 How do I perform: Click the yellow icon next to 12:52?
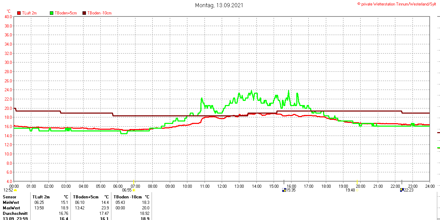pyautogui.click(x=15, y=190)
